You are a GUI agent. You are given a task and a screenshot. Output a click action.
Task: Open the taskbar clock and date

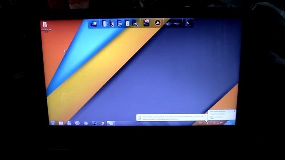coord(228,123)
